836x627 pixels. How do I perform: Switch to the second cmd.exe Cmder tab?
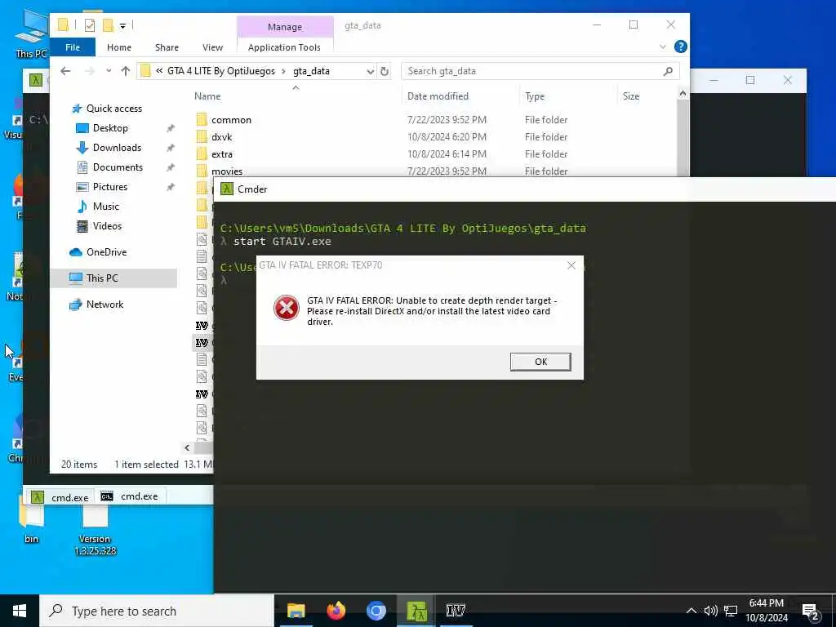pos(130,496)
